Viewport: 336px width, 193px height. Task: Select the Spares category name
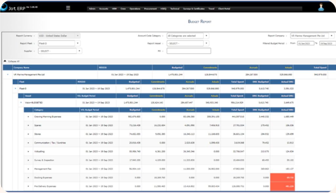pos(38,125)
